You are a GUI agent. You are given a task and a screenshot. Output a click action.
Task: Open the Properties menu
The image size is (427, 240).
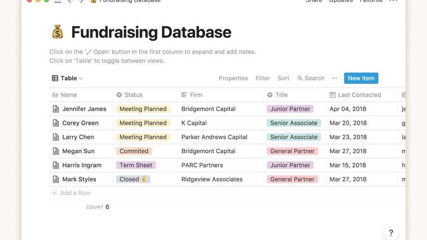click(x=233, y=78)
